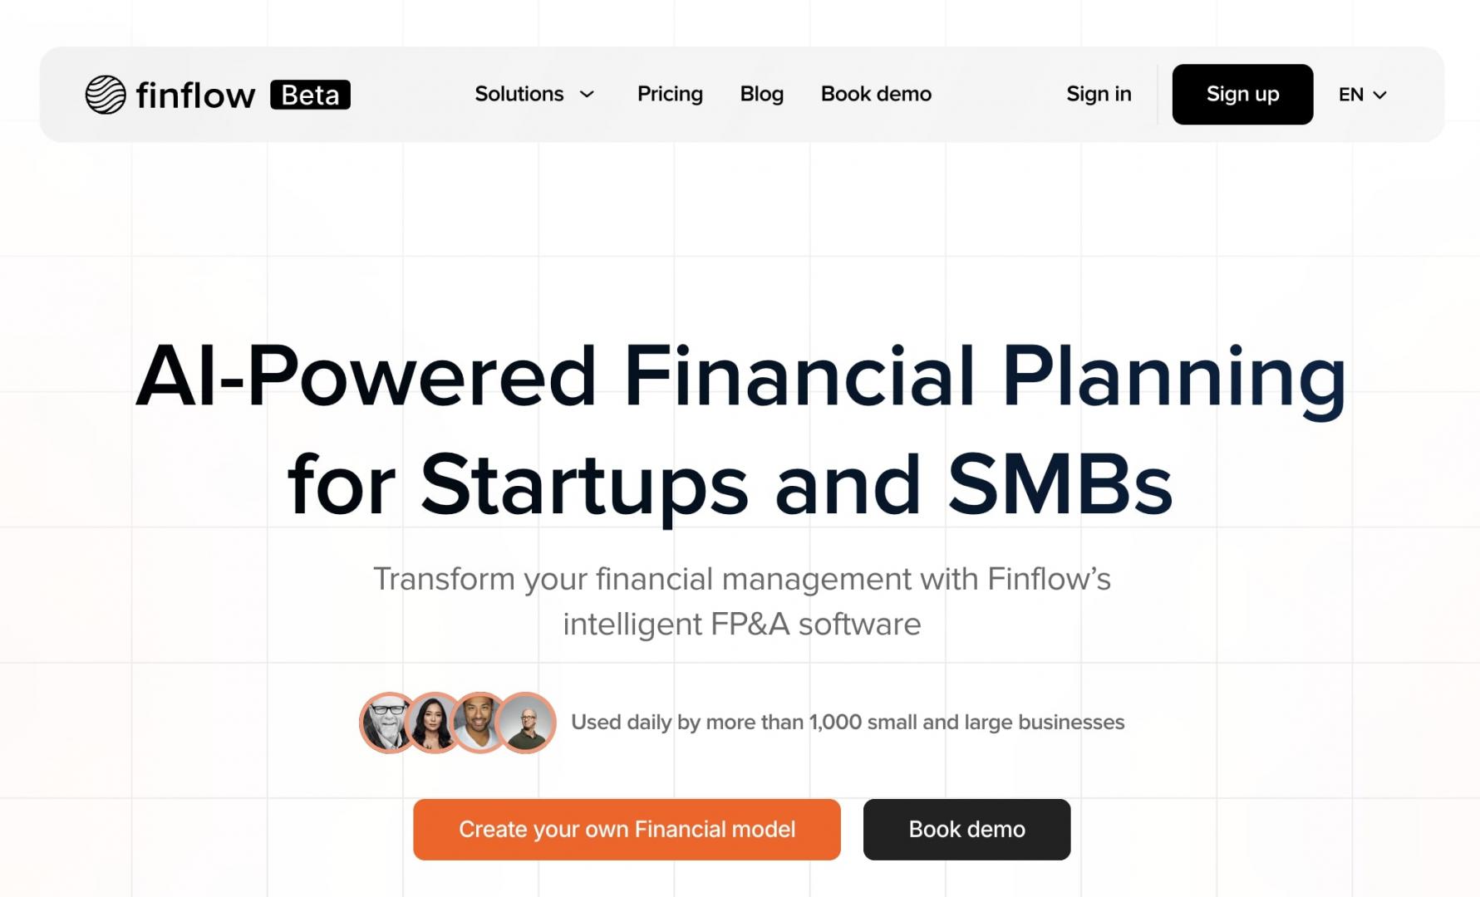Go to the Pricing page
1480x897 pixels.
(670, 94)
